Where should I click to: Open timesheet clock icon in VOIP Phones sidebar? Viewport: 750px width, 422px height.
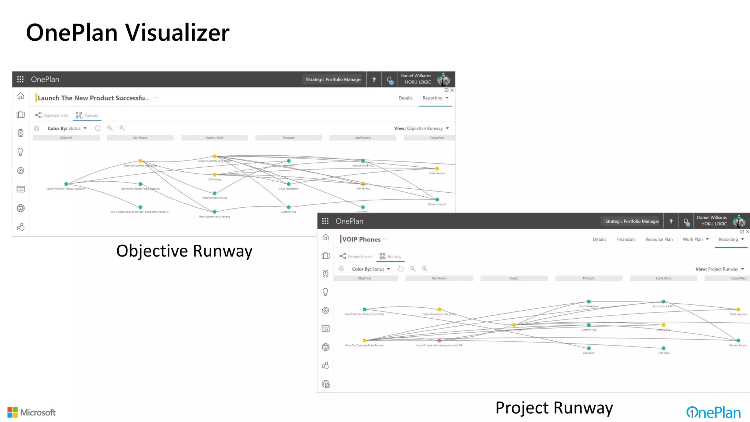coord(326,274)
